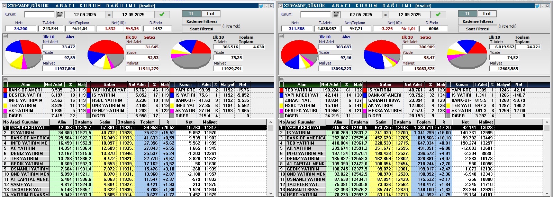Click Net value 311.588 in right window
Image resolution: width=553 pixels, height=197 pixels.
pos(297,29)
